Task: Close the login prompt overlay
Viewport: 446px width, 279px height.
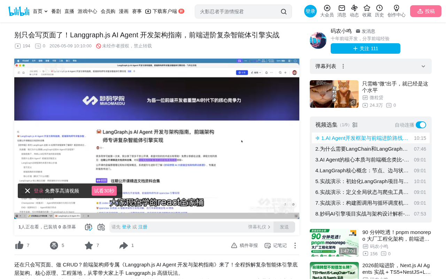Action: pyautogui.click(x=28, y=191)
